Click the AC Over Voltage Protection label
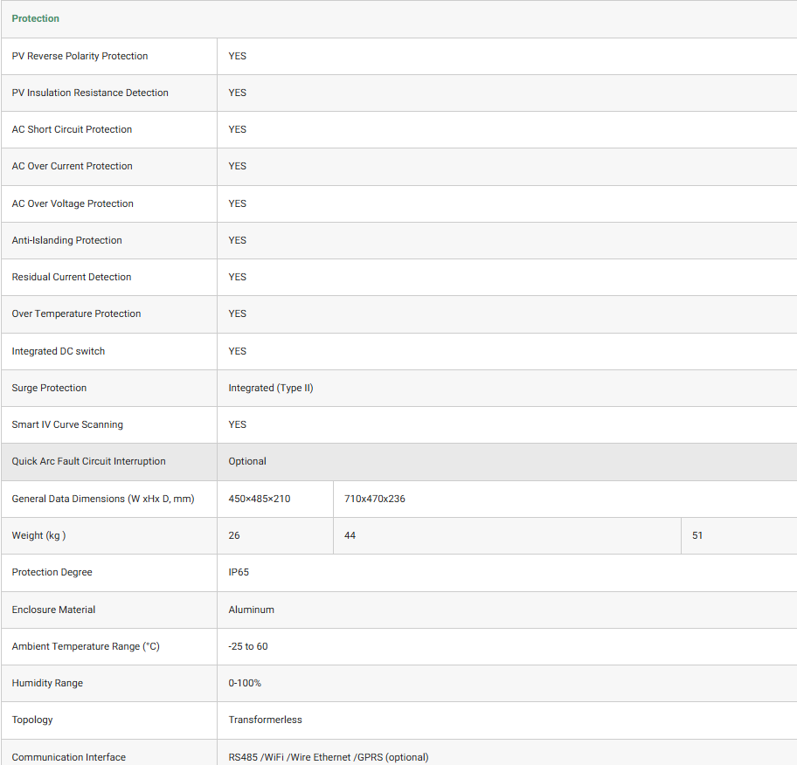This screenshot has width=797, height=765. click(x=73, y=203)
